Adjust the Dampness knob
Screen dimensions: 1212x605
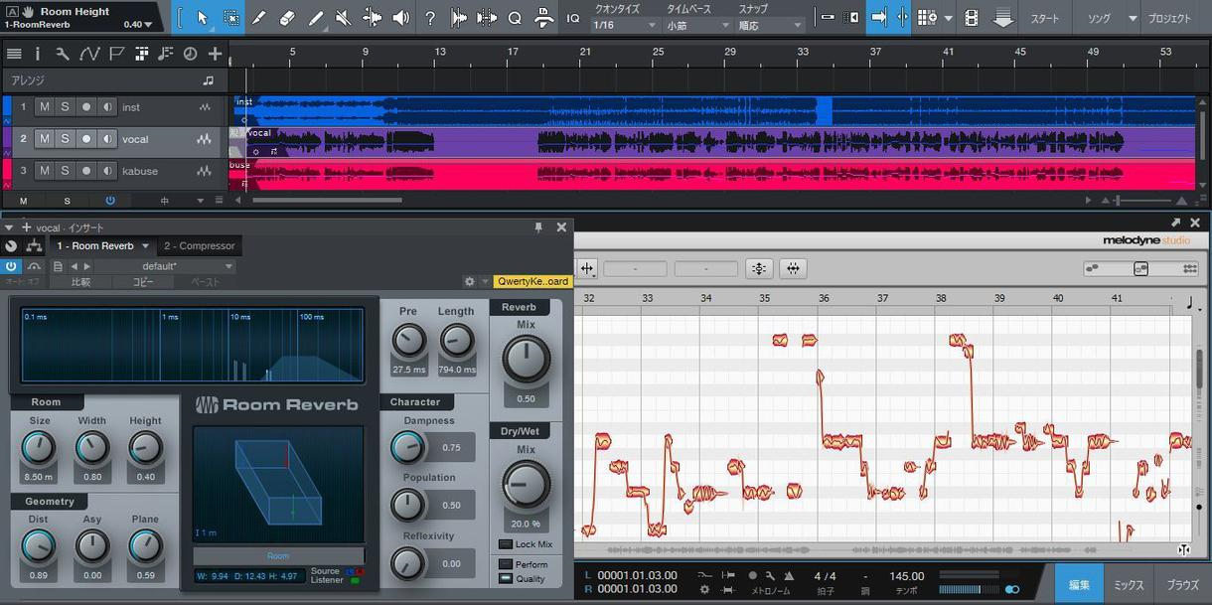(x=408, y=448)
